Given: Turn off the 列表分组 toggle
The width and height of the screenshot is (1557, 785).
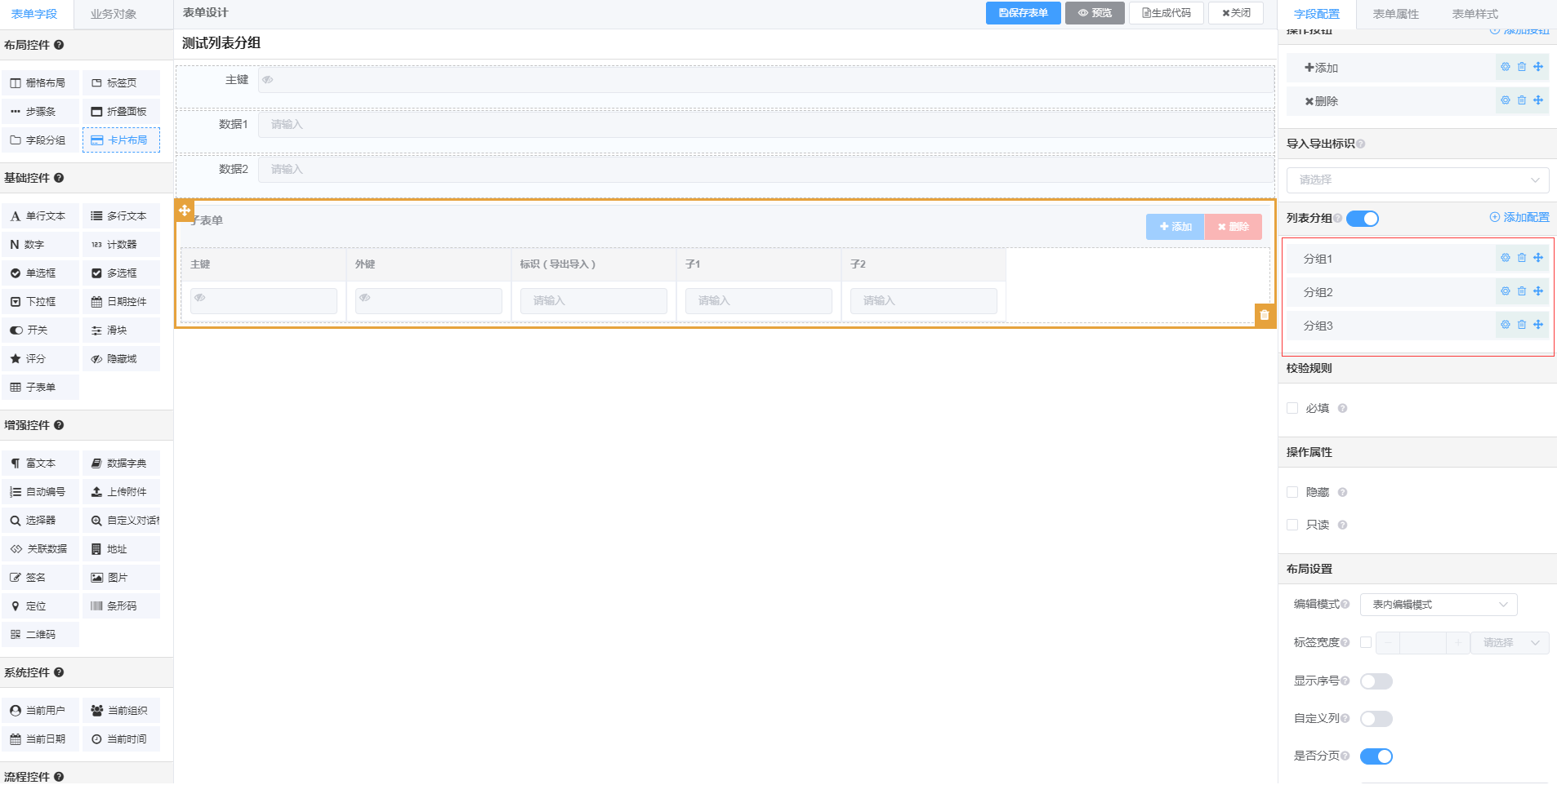Looking at the screenshot, I should pyautogui.click(x=1362, y=219).
